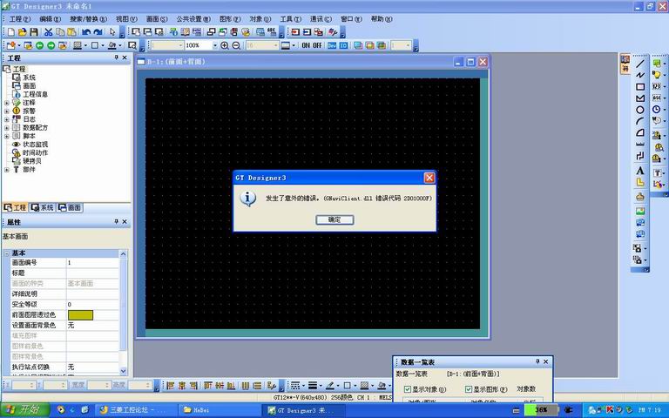Click the ON state toggle button

306,45
